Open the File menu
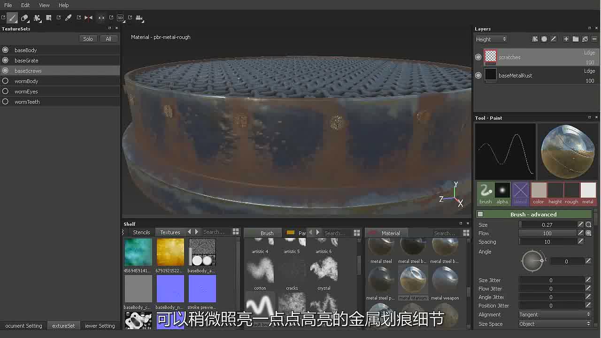 tap(8, 5)
